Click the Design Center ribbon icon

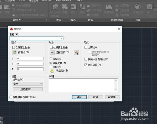149,7
